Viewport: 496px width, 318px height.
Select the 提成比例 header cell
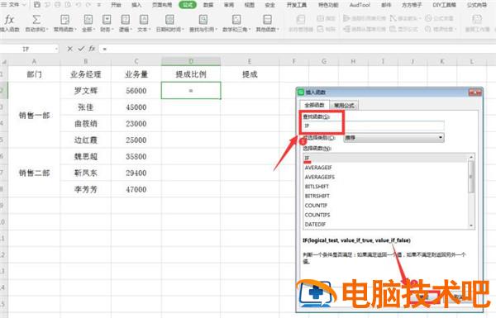tap(191, 74)
